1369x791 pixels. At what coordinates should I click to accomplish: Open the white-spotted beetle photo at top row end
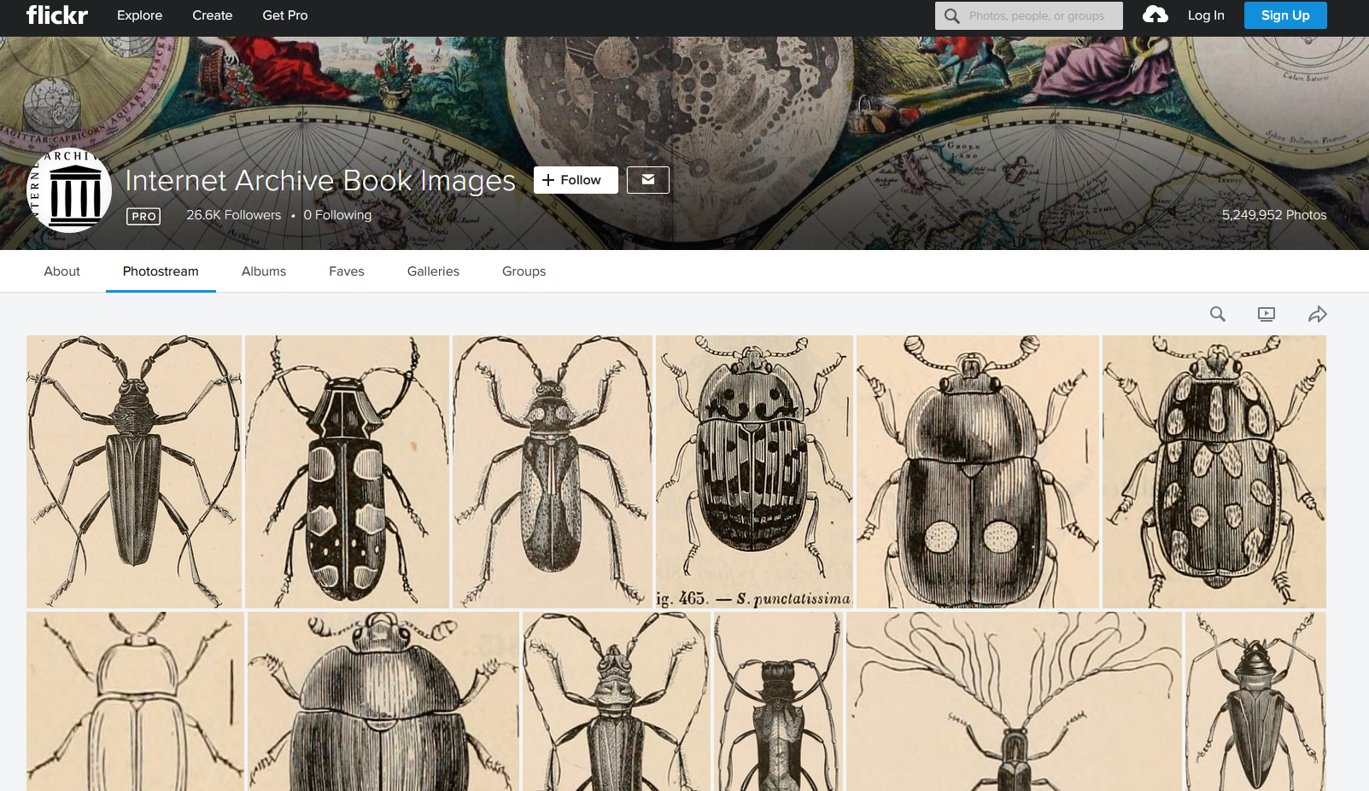(1214, 471)
